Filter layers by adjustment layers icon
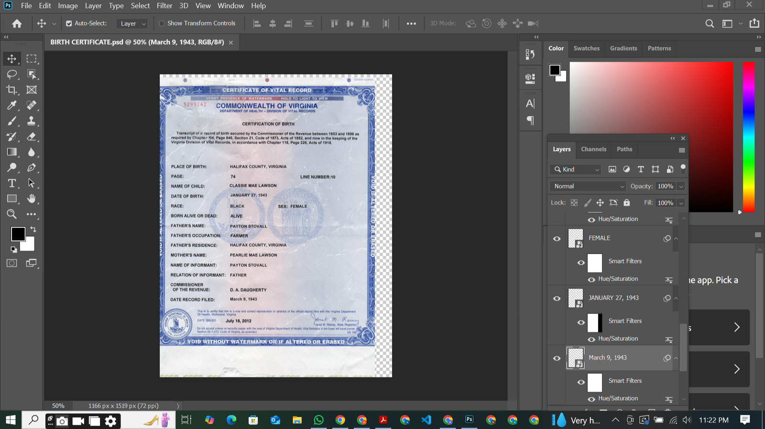This screenshot has width=765, height=429. [626, 169]
